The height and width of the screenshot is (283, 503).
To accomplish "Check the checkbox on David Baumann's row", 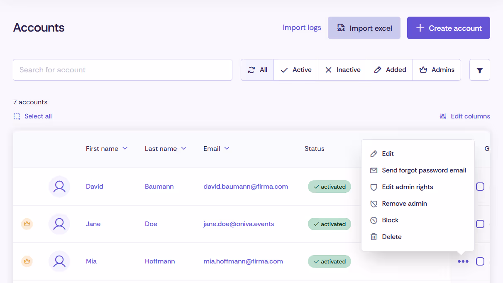I will coord(480,187).
